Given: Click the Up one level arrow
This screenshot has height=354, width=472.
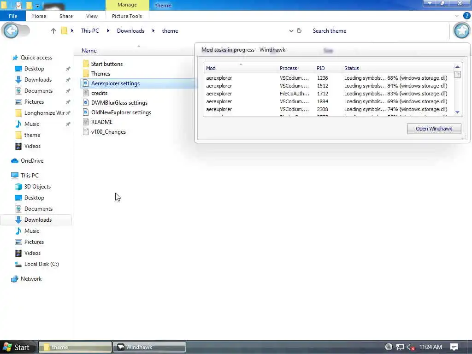Looking at the screenshot, I should [x=53, y=31].
